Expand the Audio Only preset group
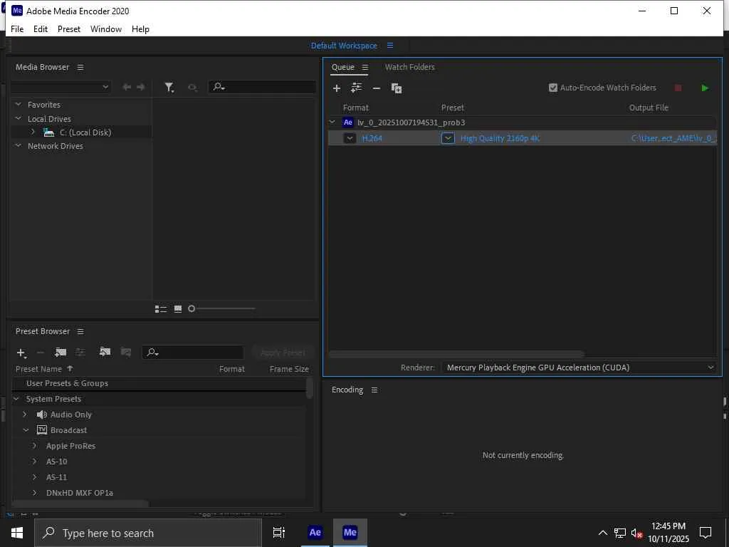 coord(25,414)
